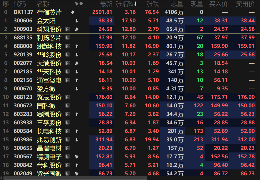Click the marker icons column header

[x=79, y=4]
